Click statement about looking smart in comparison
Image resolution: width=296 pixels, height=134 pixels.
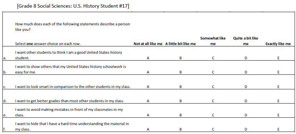coord(73,87)
